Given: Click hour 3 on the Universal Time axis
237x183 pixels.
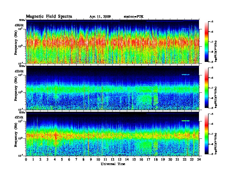Looking at the screenshot, I should [x=48, y=160].
